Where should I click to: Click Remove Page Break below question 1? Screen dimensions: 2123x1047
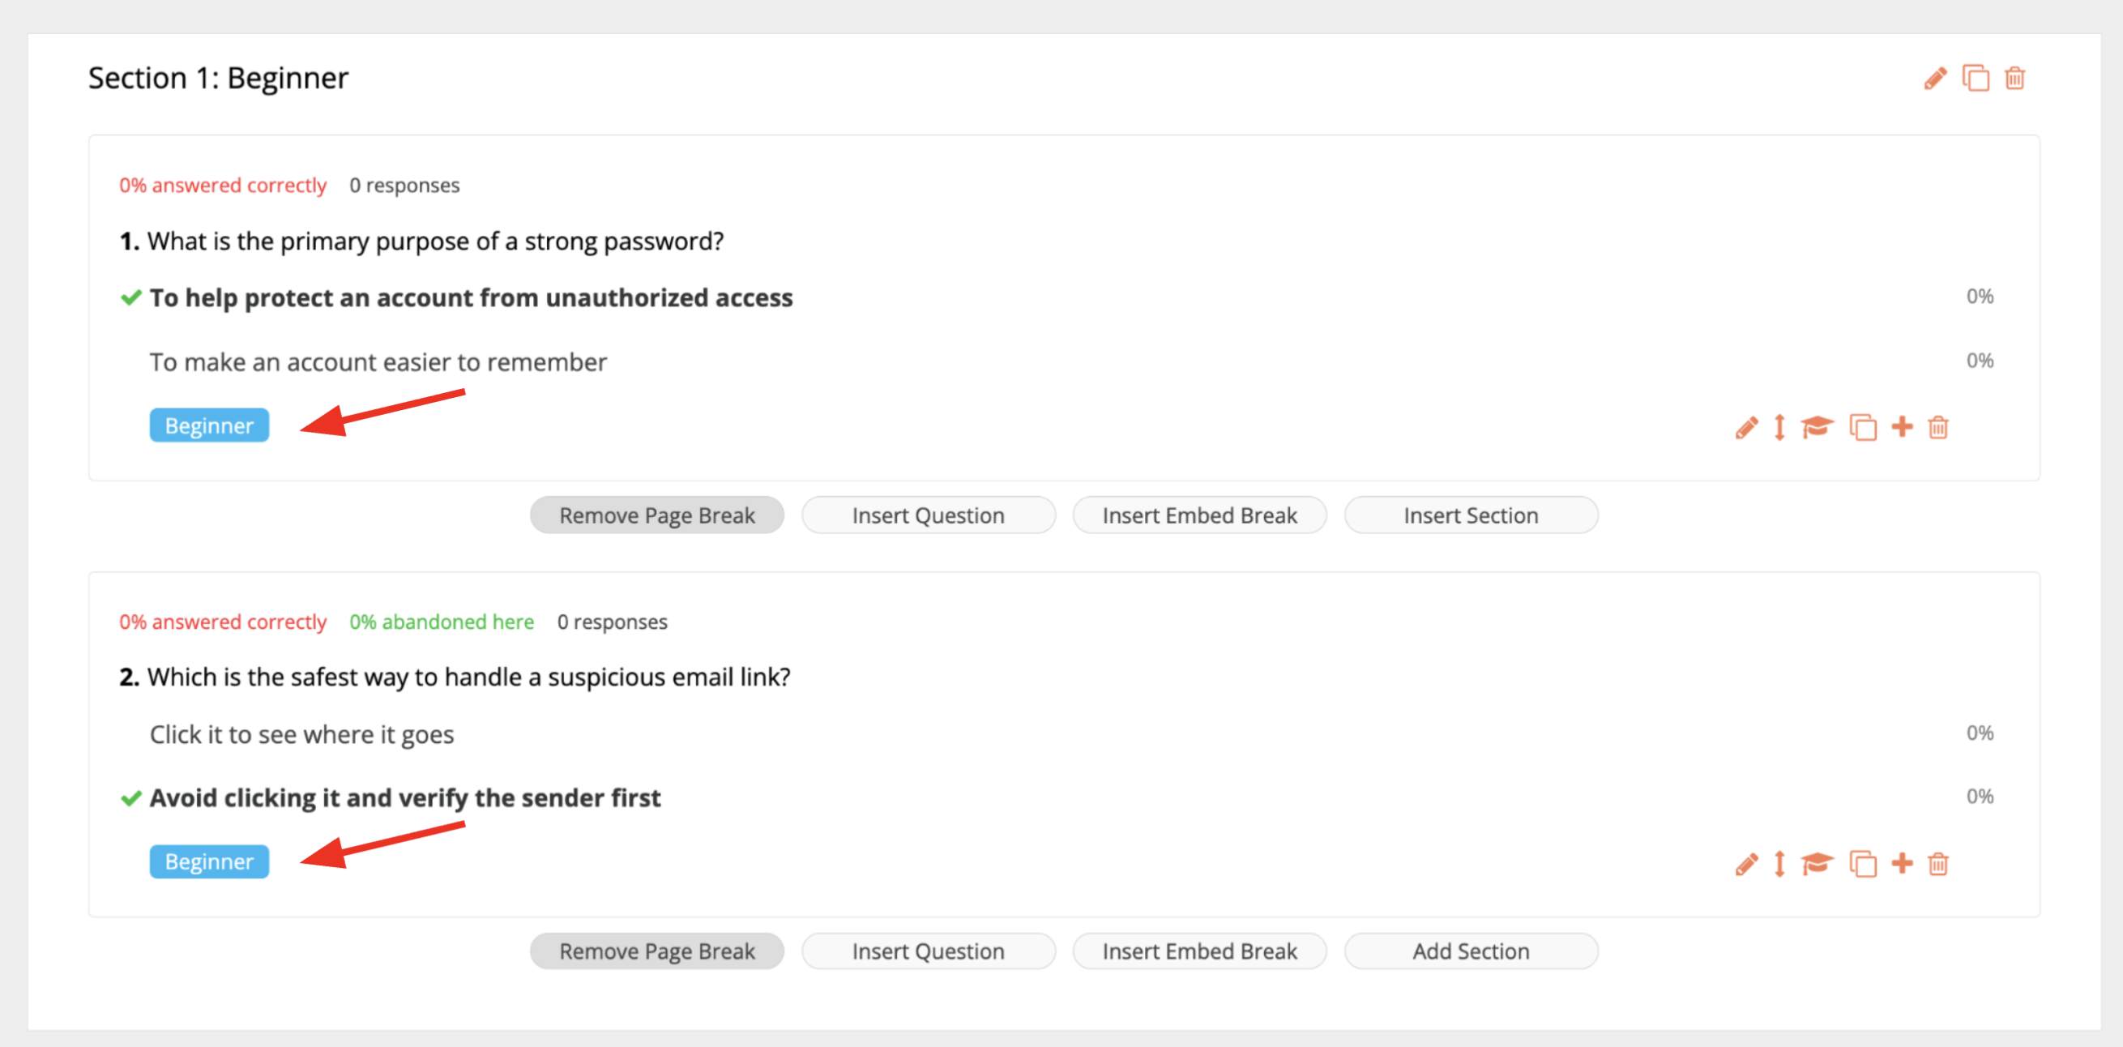point(657,515)
